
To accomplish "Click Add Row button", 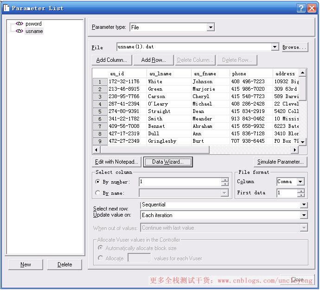I will [154, 60].
